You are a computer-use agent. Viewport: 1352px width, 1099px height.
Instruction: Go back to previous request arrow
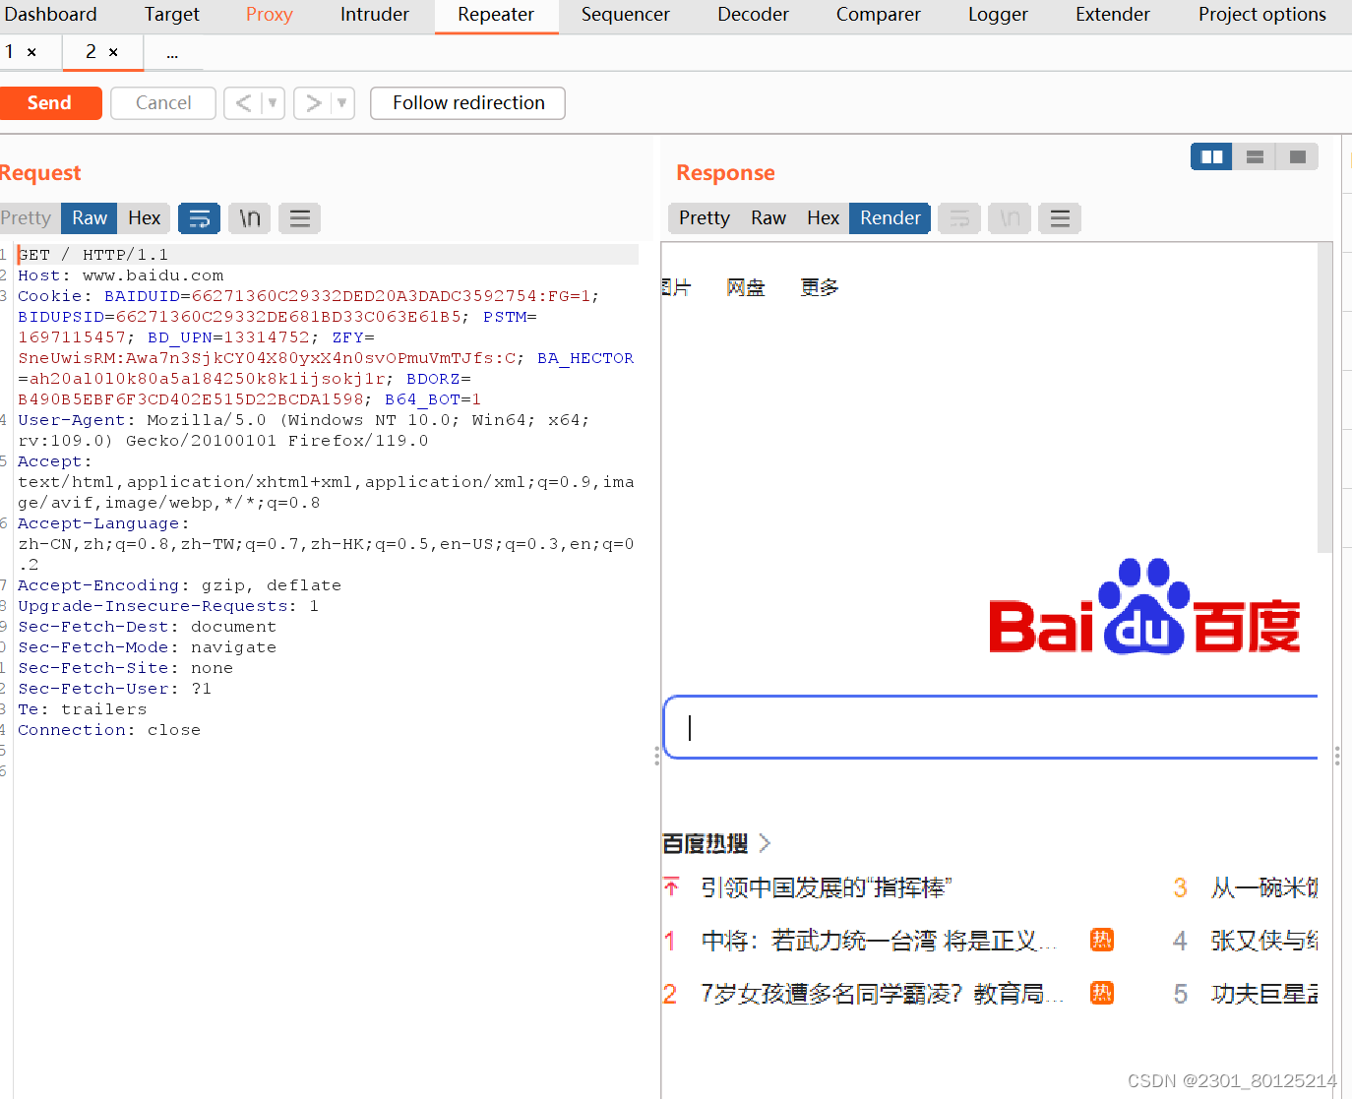coord(243,102)
